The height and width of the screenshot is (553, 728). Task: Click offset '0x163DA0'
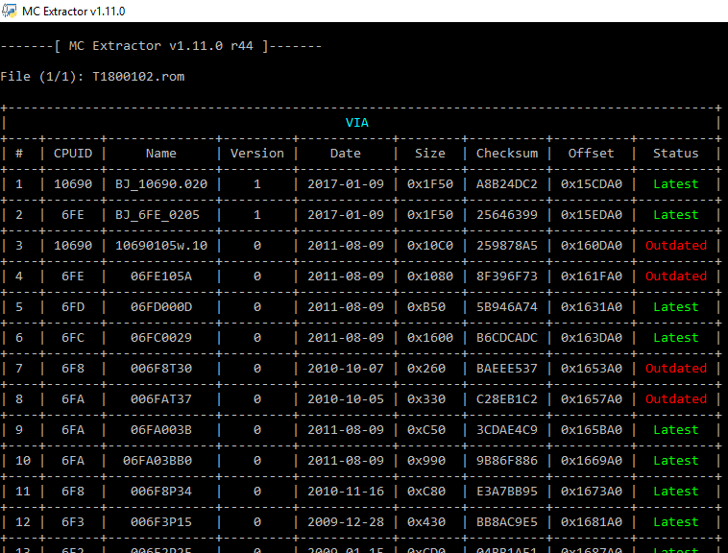(591, 337)
